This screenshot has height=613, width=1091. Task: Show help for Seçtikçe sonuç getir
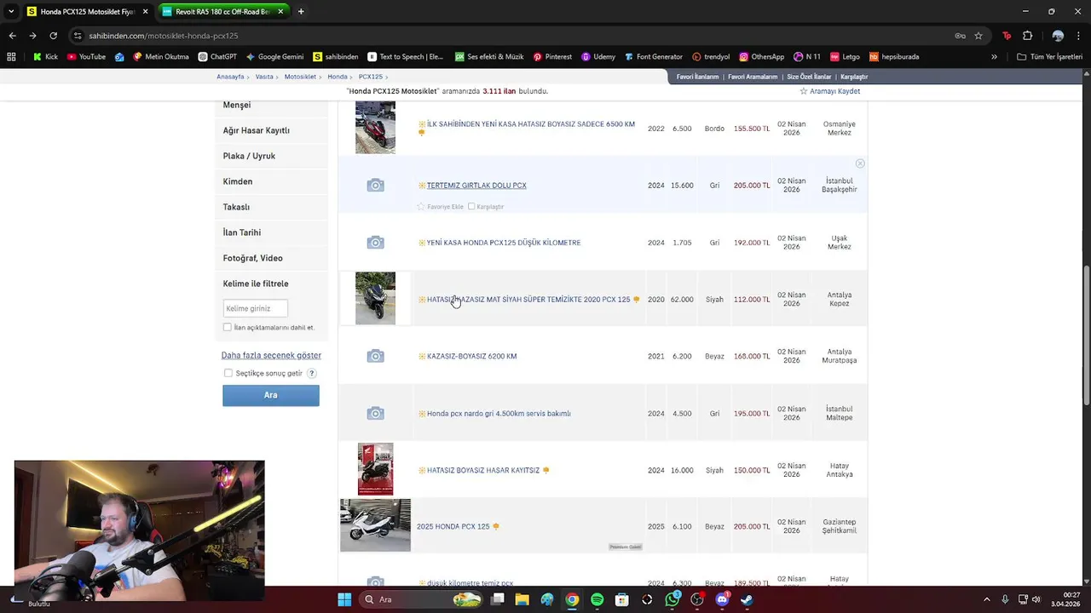point(312,373)
